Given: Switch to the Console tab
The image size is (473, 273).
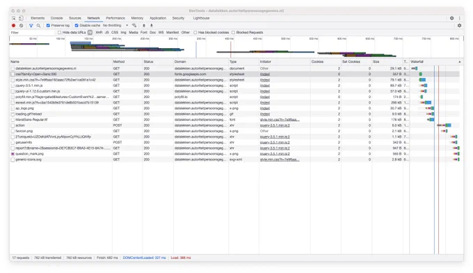Looking at the screenshot, I should click(57, 18).
